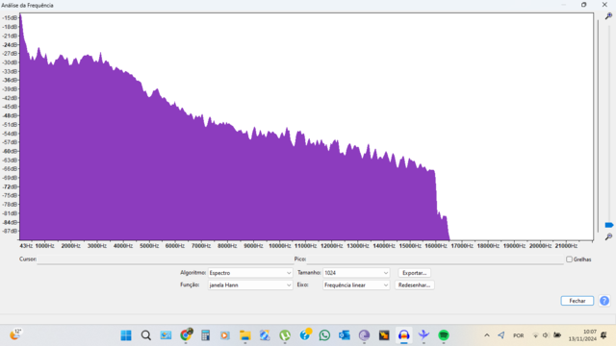The image size is (616, 346).
Task: Click the 43Hz axis label
Action: tap(26, 246)
